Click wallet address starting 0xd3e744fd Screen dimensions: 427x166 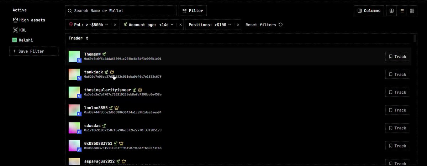point(123,112)
